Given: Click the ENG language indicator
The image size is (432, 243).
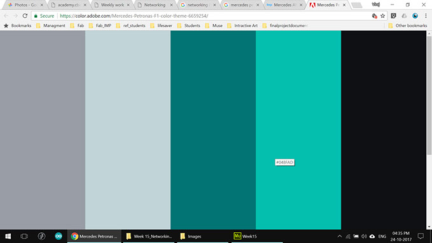Looking at the screenshot, I should click(x=382, y=236).
